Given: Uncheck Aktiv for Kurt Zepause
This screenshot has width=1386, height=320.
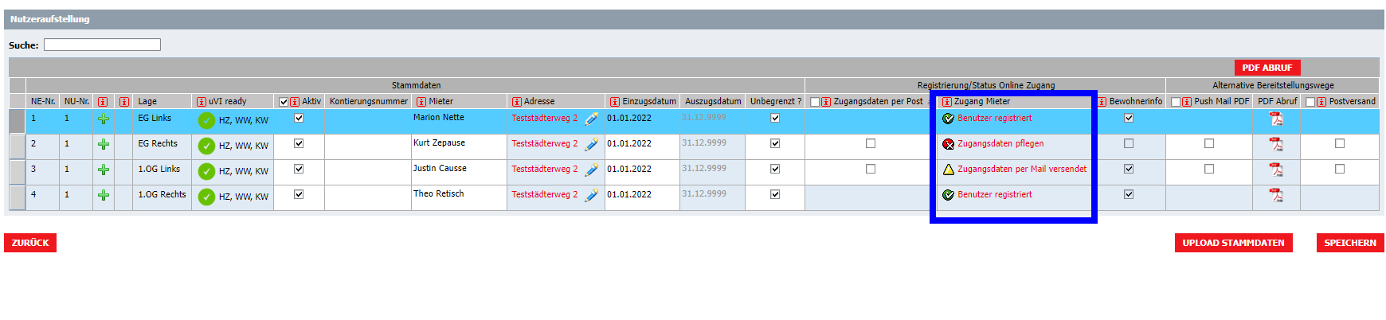Looking at the screenshot, I should 299,143.
